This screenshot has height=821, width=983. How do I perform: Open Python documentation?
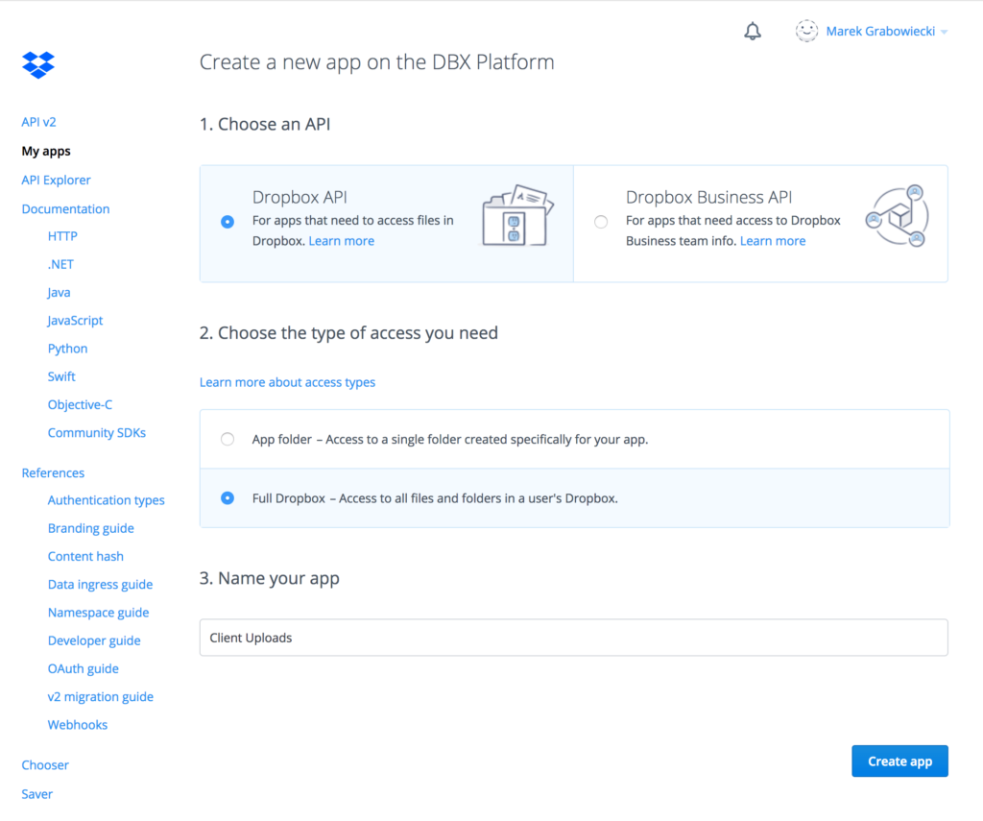pos(68,349)
